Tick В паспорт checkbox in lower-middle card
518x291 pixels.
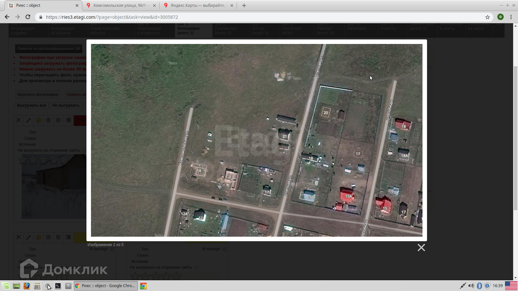(225, 249)
